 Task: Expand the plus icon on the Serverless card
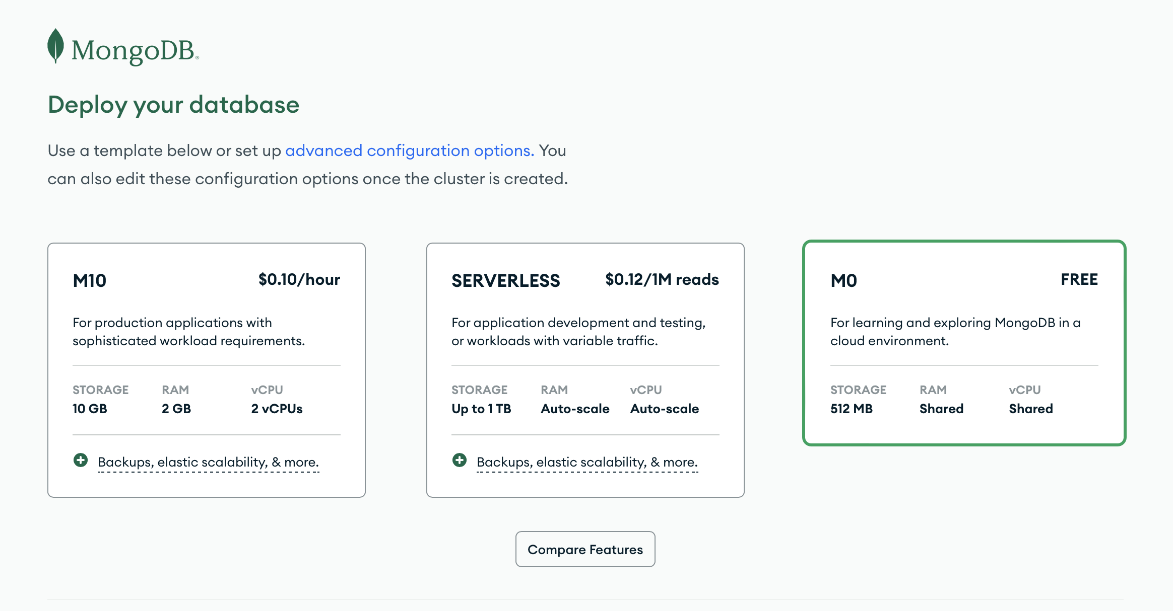pos(460,460)
